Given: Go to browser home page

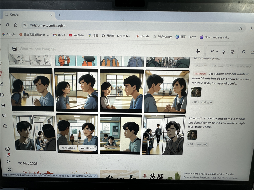Looking at the screenshot, I should [x=16, y=25].
